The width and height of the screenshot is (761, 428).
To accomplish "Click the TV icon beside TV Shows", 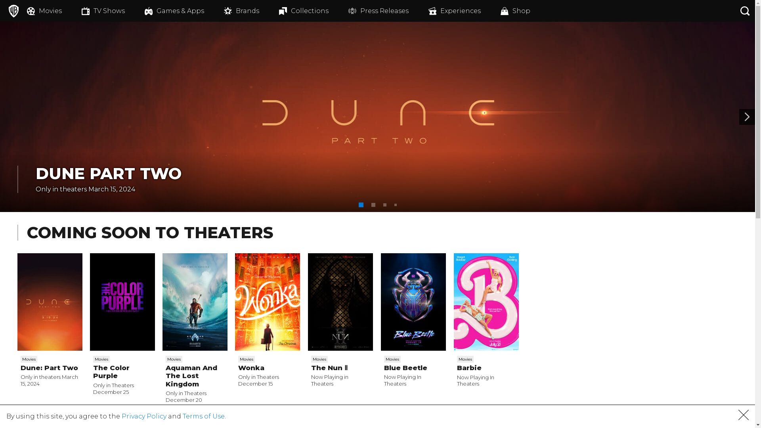I will click(86, 11).
